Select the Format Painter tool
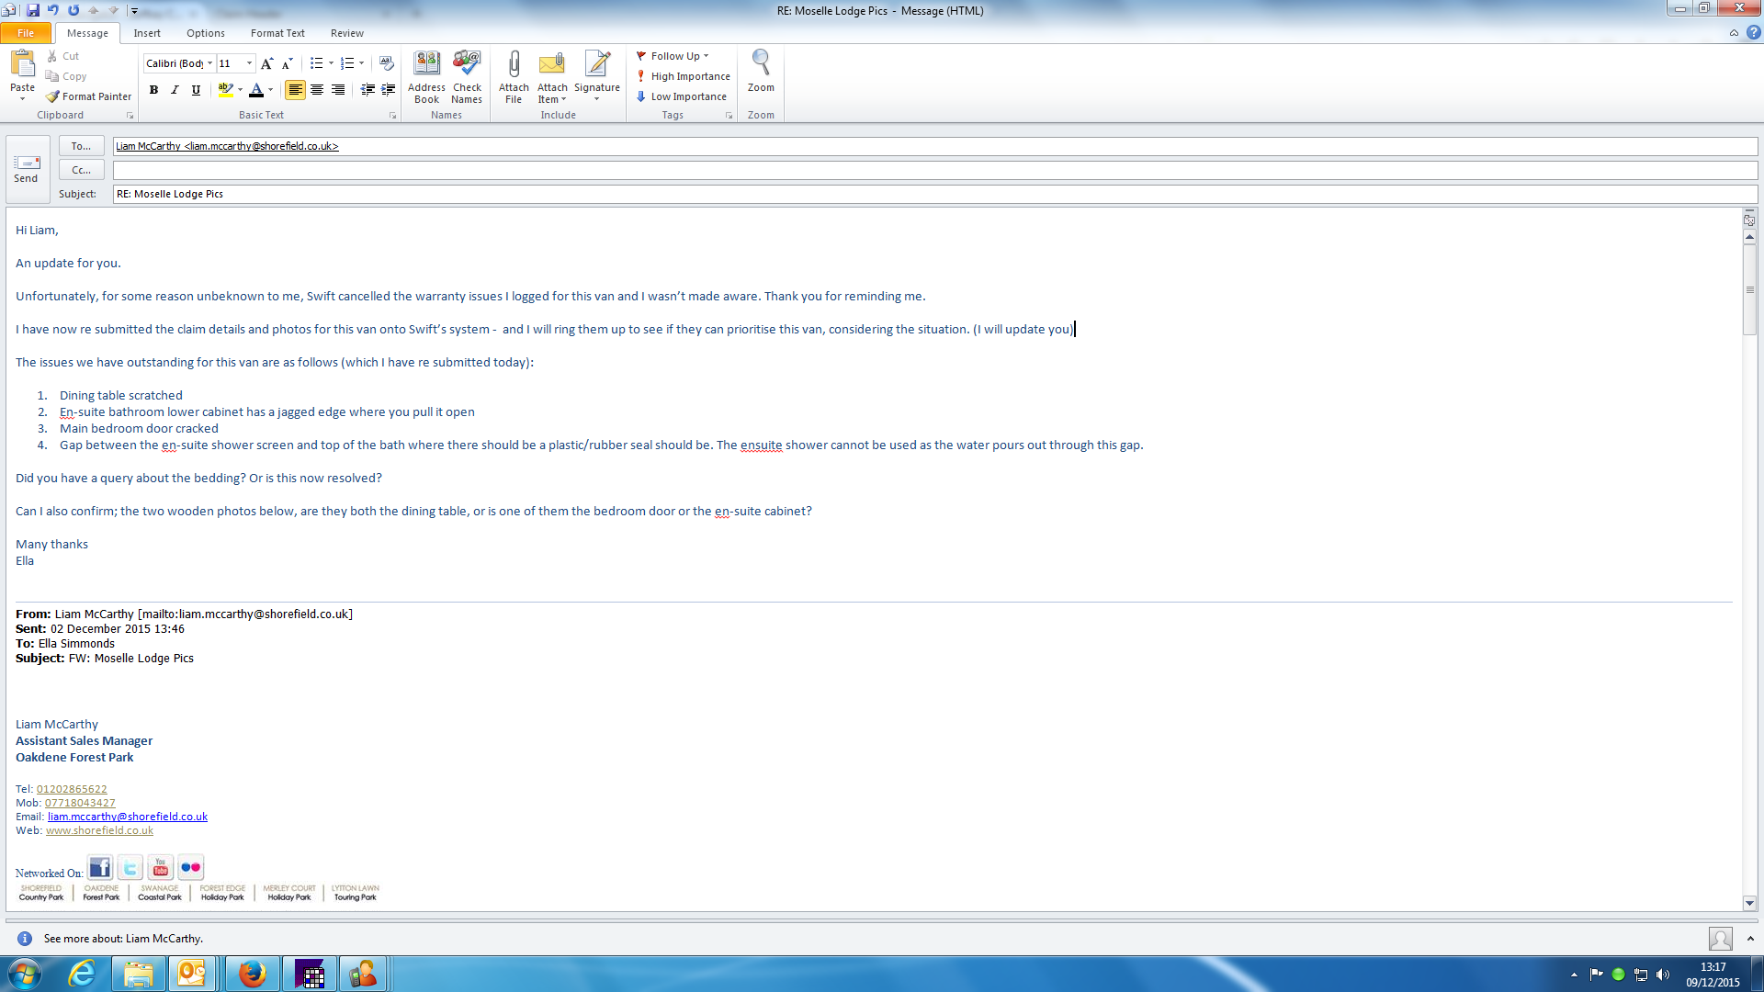 click(x=89, y=96)
